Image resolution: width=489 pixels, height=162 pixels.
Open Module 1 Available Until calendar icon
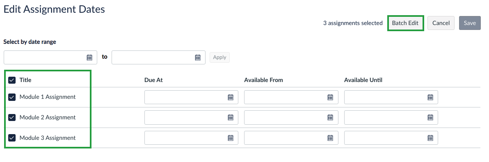pos(430,97)
